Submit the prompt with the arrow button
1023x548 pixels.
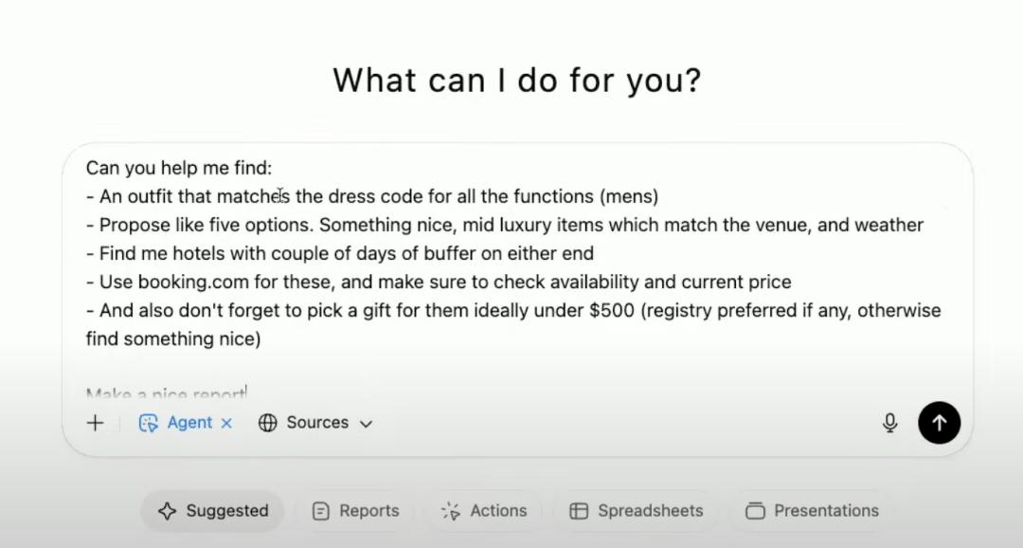tap(939, 423)
